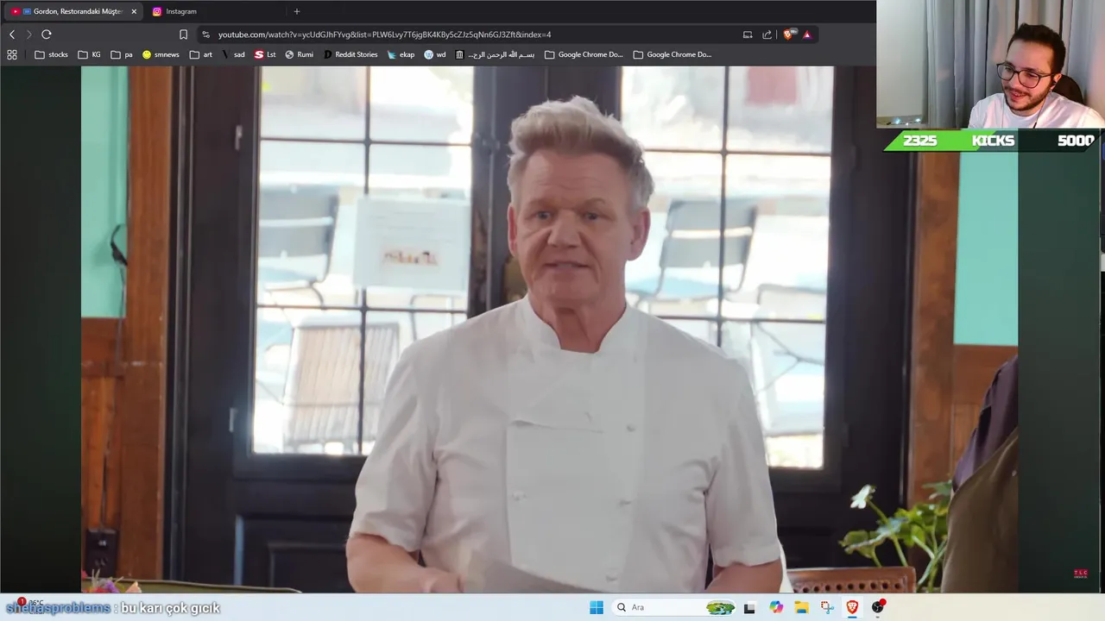Viewport: 1105px width, 621px height.
Task: Open the Windows Start menu
Action: [597, 607]
